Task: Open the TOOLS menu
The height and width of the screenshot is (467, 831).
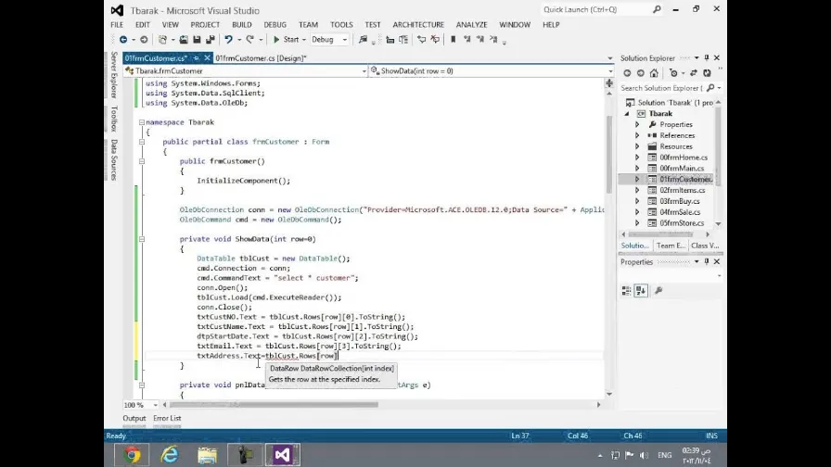Action: (341, 25)
